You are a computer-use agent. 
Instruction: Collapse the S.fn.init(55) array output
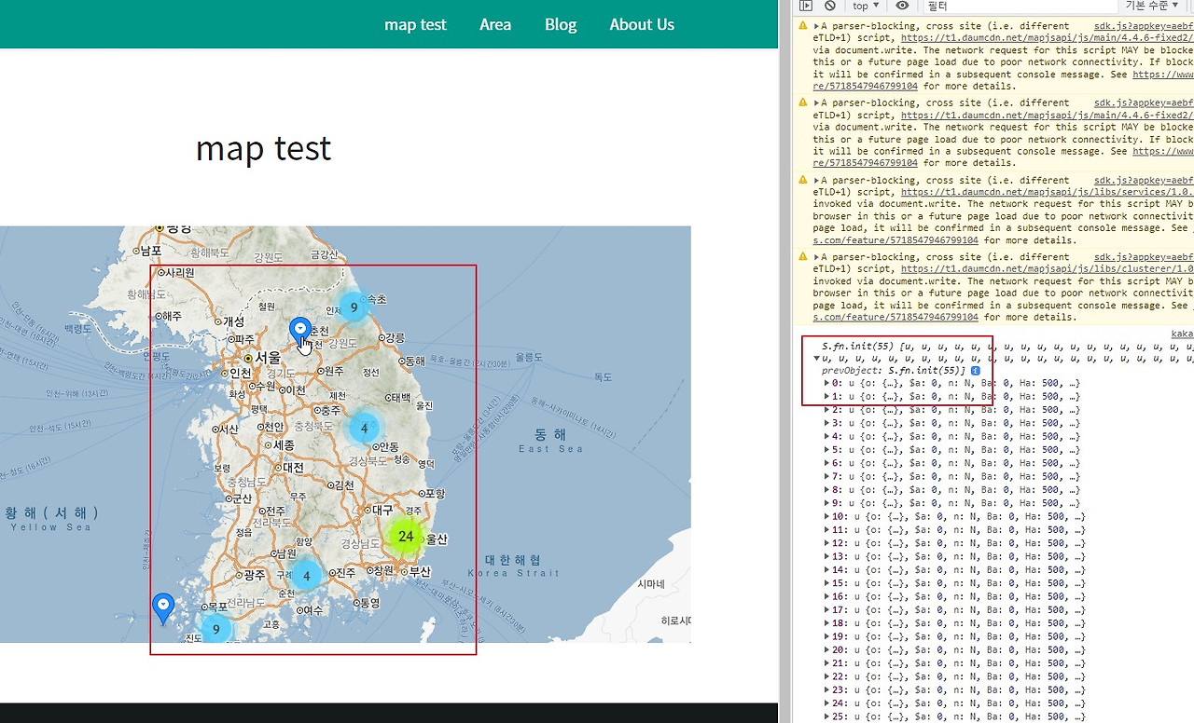[817, 358]
